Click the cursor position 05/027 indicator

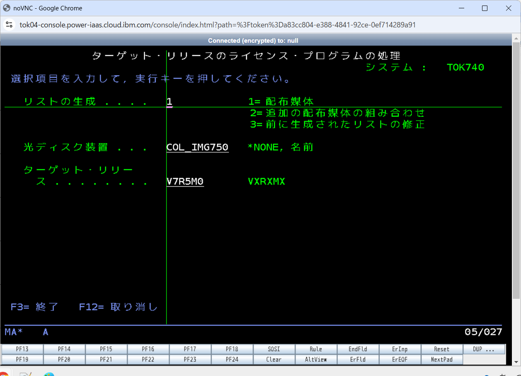coord(483,332)
